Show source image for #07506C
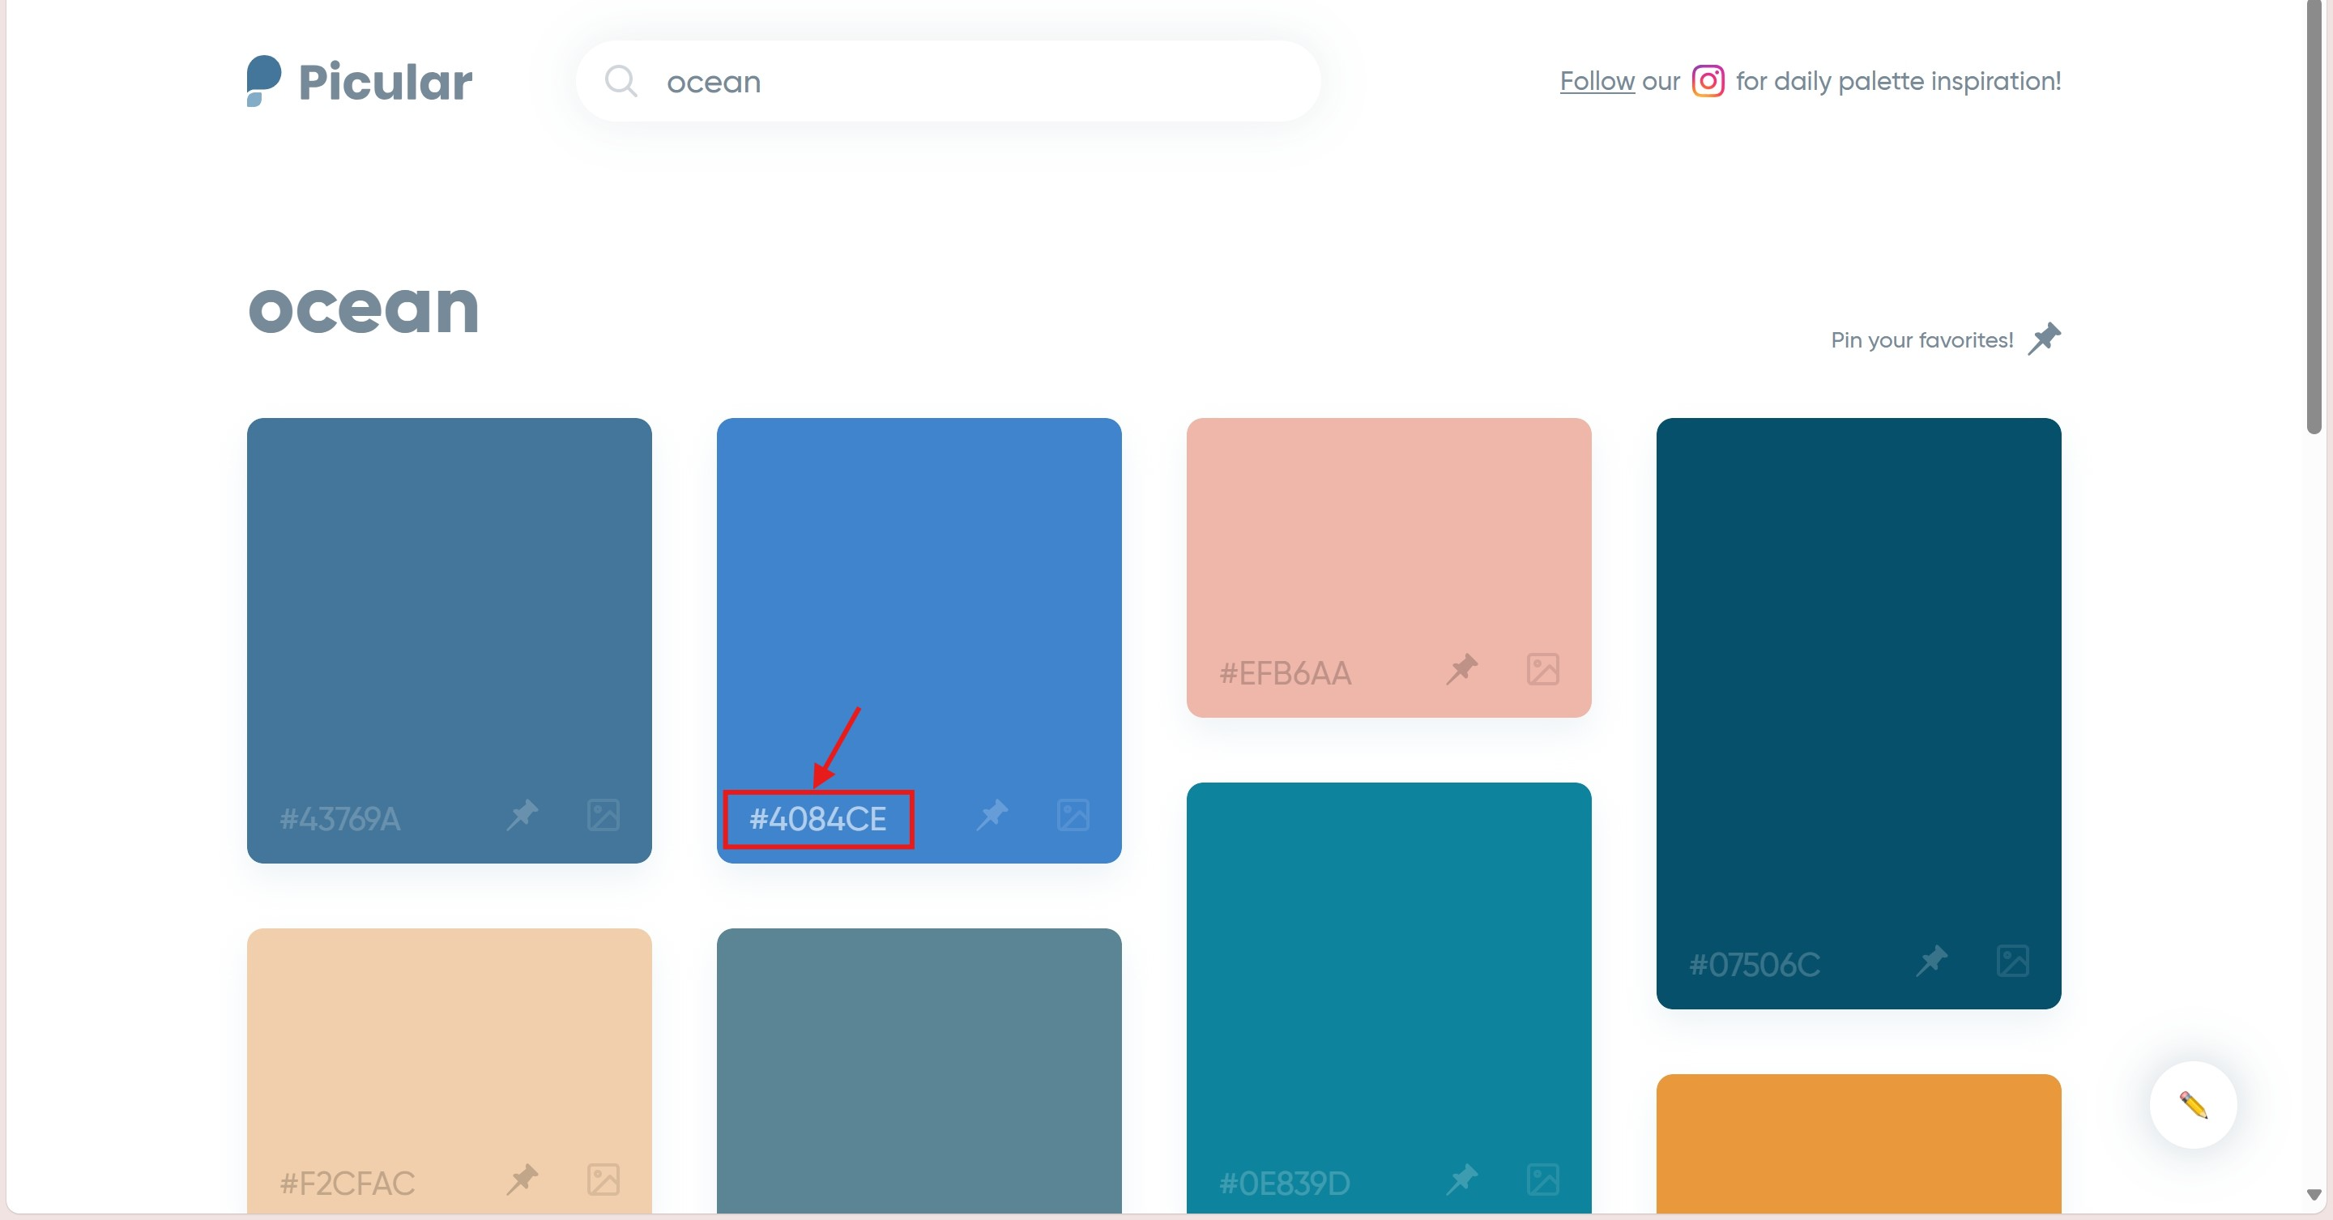The image size is (2333, 1220). point(2012,960)
